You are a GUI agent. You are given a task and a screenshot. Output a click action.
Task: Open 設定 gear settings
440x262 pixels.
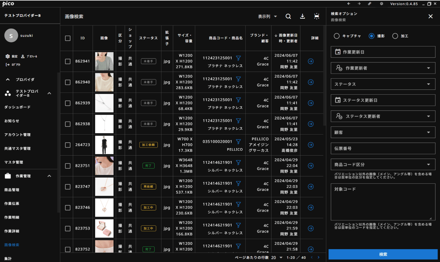(x=12, y=57)
